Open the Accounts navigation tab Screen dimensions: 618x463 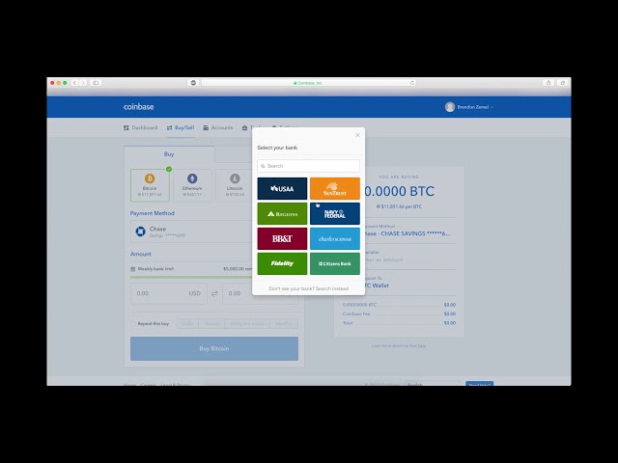pyautogui.click(x=218, y=127)
